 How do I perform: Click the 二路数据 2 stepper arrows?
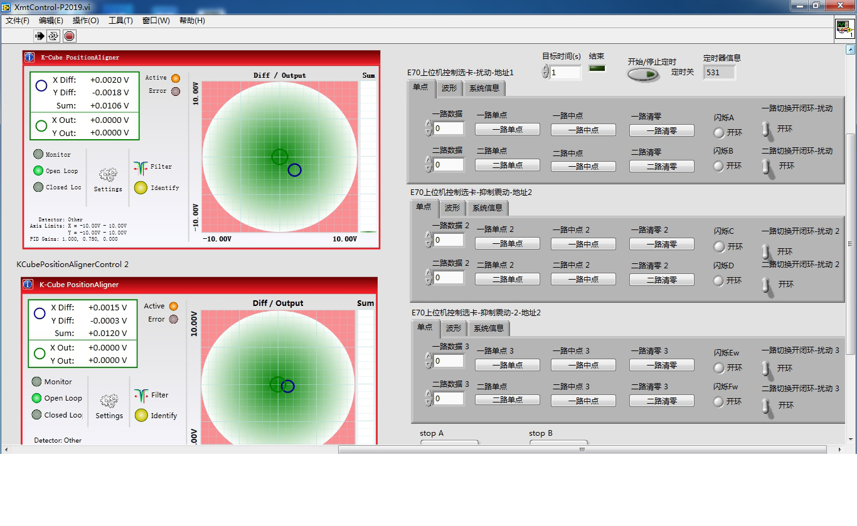coord(429,277)
